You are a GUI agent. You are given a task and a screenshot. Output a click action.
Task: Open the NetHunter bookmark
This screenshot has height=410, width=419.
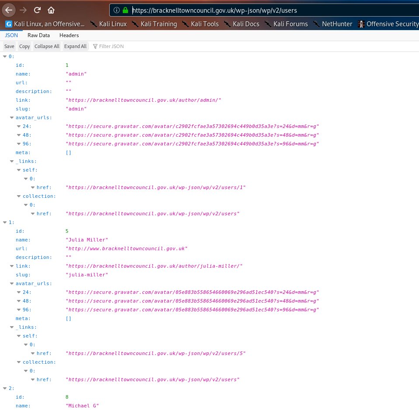[x=332, y=24]
